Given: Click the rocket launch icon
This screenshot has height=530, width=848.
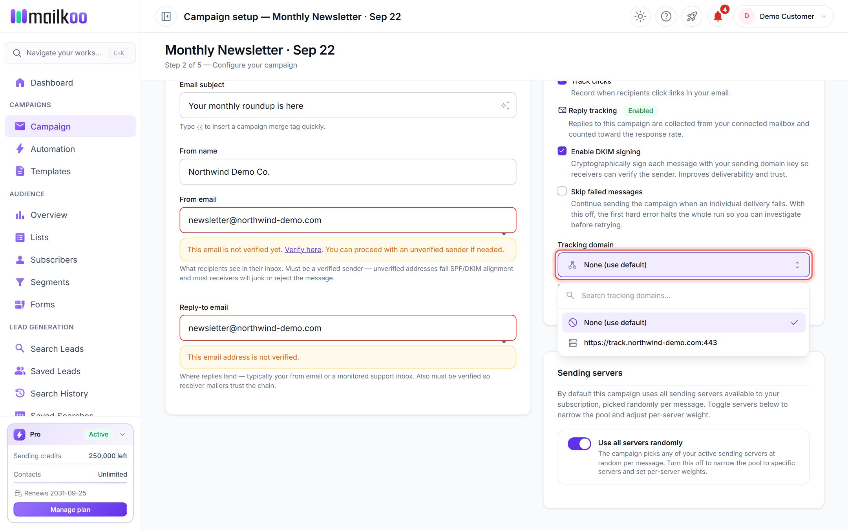Looking at the screenshot, I should coord(692,16).
